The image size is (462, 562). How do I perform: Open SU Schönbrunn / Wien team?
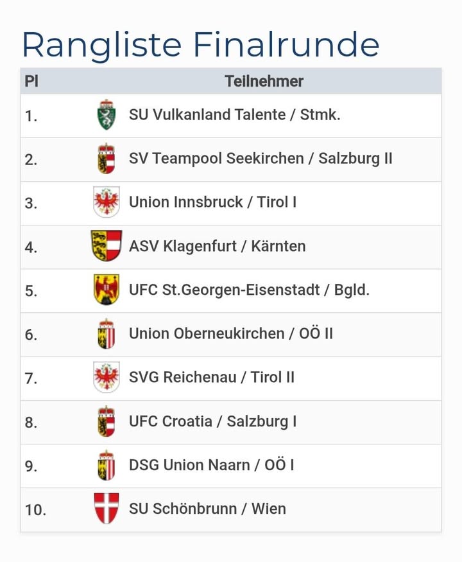(207, 509)
